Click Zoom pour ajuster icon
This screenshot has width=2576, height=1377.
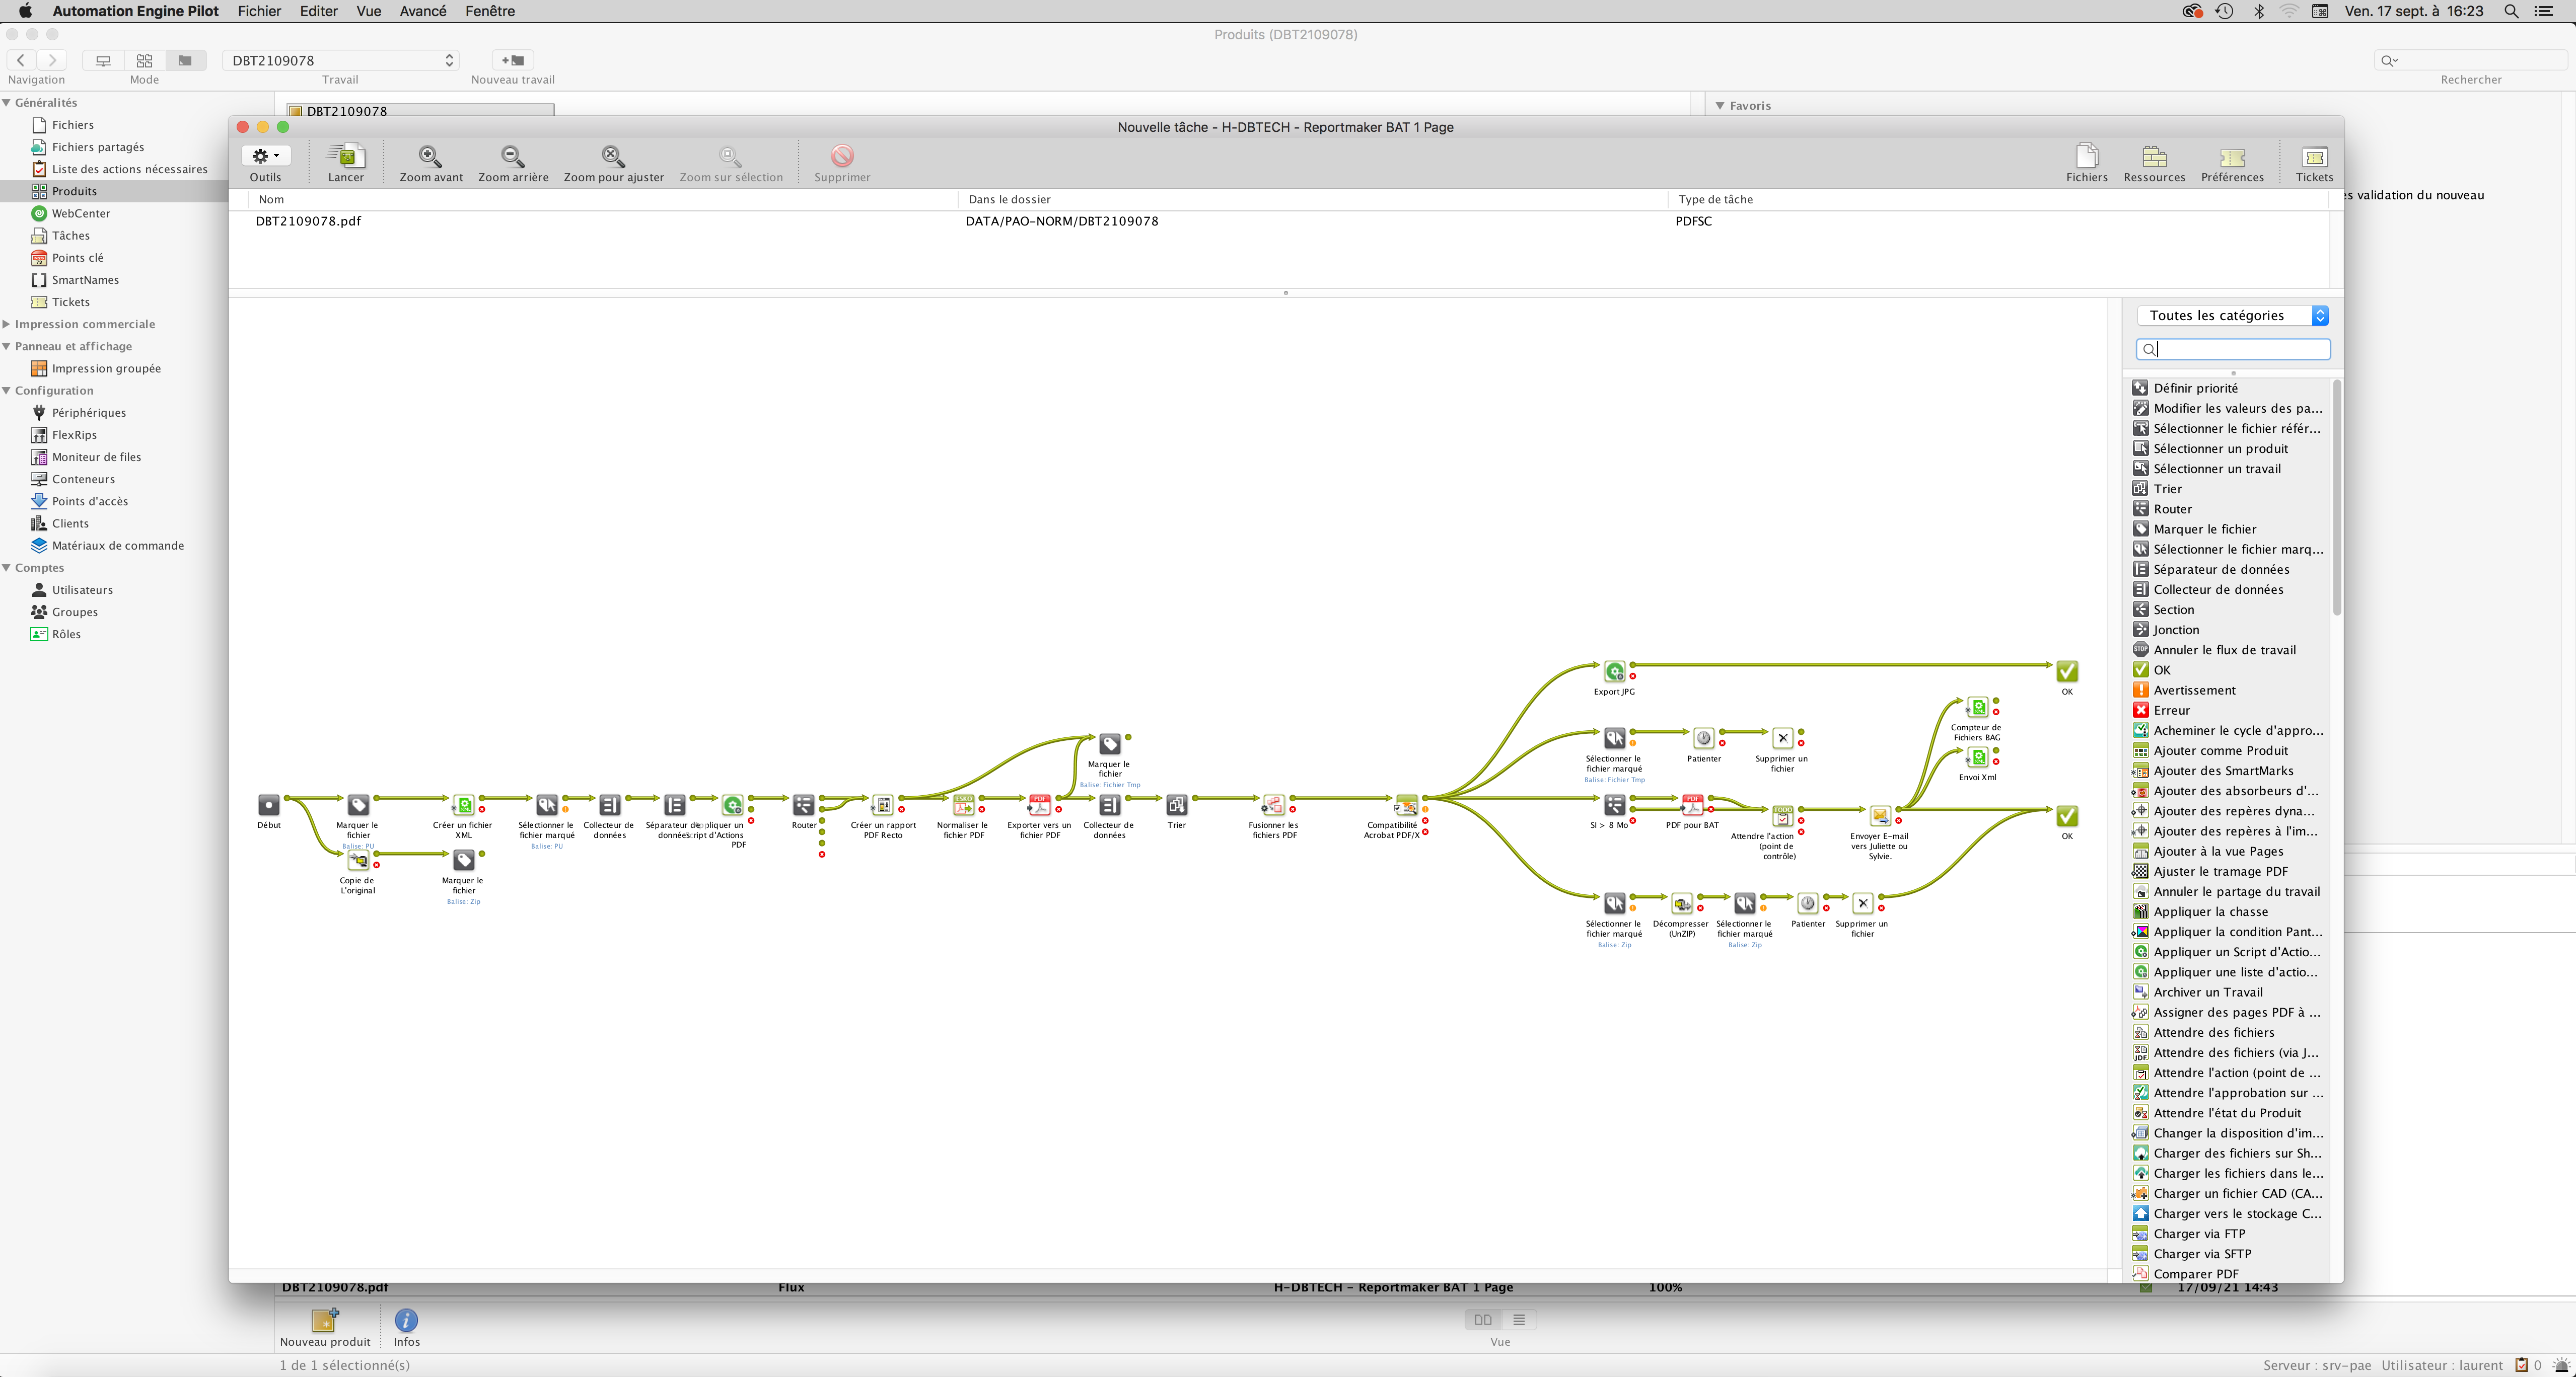[x=613, y=157]
